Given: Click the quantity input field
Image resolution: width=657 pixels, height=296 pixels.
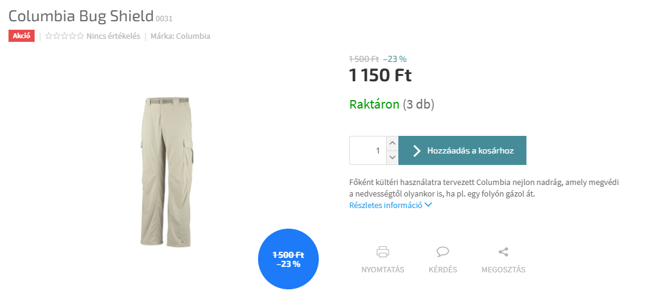Looking at the screenshot, I should point(369,150).
